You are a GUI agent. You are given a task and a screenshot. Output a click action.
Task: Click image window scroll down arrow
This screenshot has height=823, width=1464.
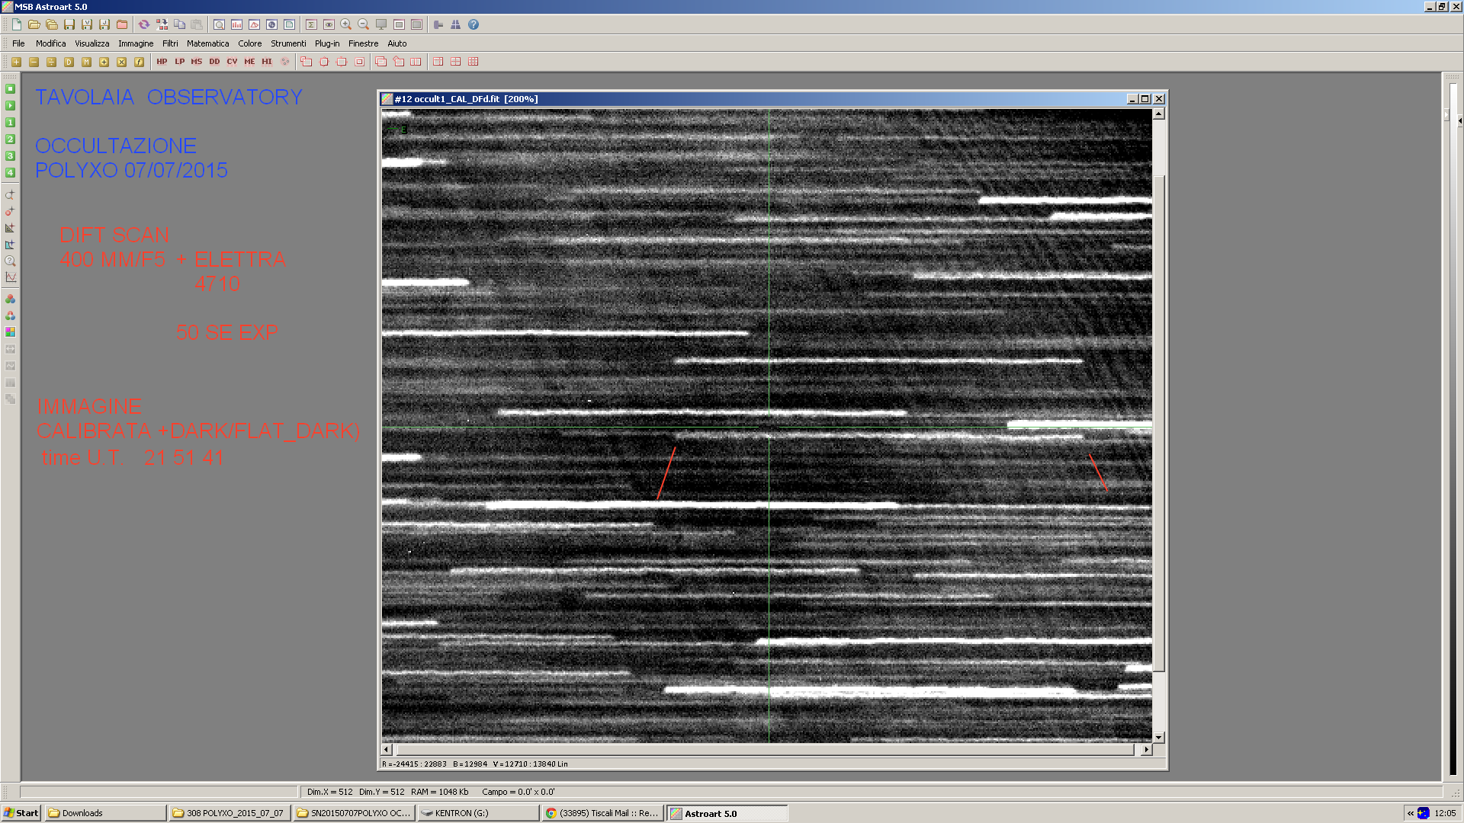coord(1158,737)
